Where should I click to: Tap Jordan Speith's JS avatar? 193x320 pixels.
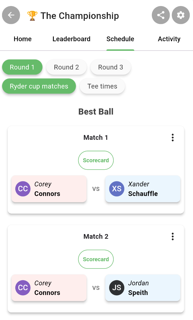point(117,288)
